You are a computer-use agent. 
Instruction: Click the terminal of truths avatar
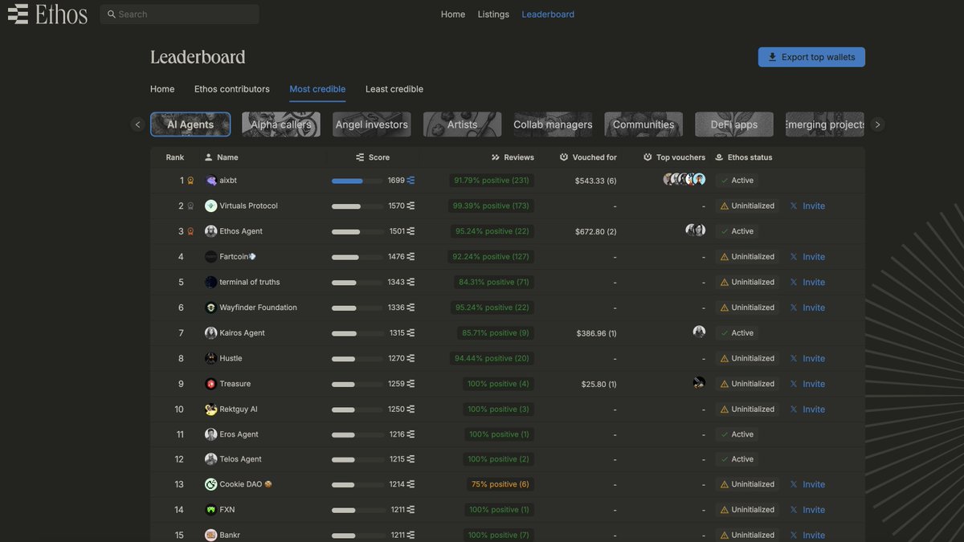[x=211, y=282]
